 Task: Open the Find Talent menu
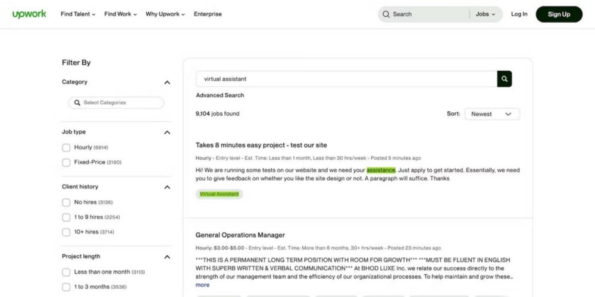coord(78,14)
